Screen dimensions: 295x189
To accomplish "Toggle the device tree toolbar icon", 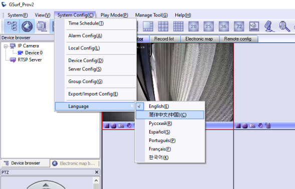I will coord(12,26).
